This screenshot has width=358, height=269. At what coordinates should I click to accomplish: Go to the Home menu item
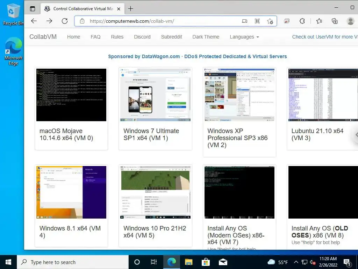[x=73, y=37]
